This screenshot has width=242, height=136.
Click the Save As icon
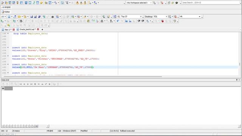35,17
